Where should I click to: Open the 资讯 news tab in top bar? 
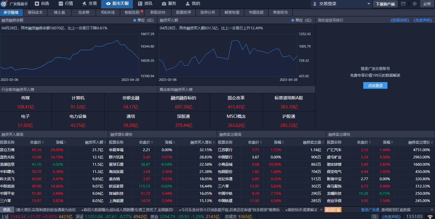145,4
